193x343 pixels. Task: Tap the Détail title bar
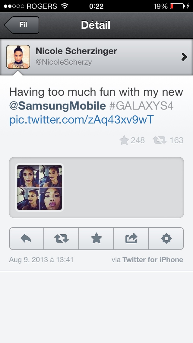coord(96,25)
